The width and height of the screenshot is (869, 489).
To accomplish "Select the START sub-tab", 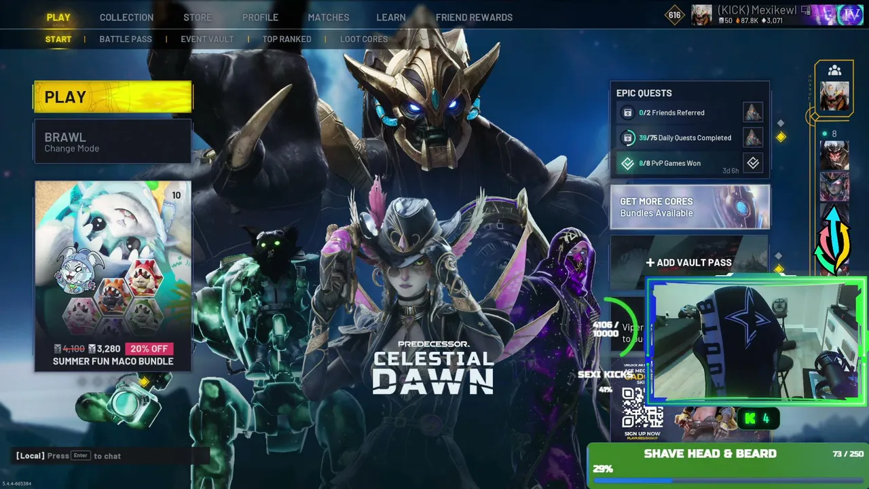I will click(x=58, y=39).
